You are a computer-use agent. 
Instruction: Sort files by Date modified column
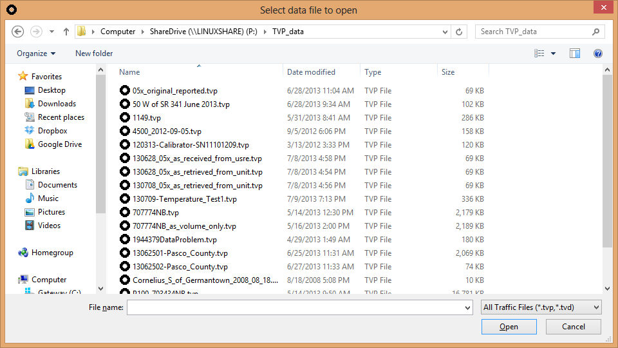tap(311, 72)
